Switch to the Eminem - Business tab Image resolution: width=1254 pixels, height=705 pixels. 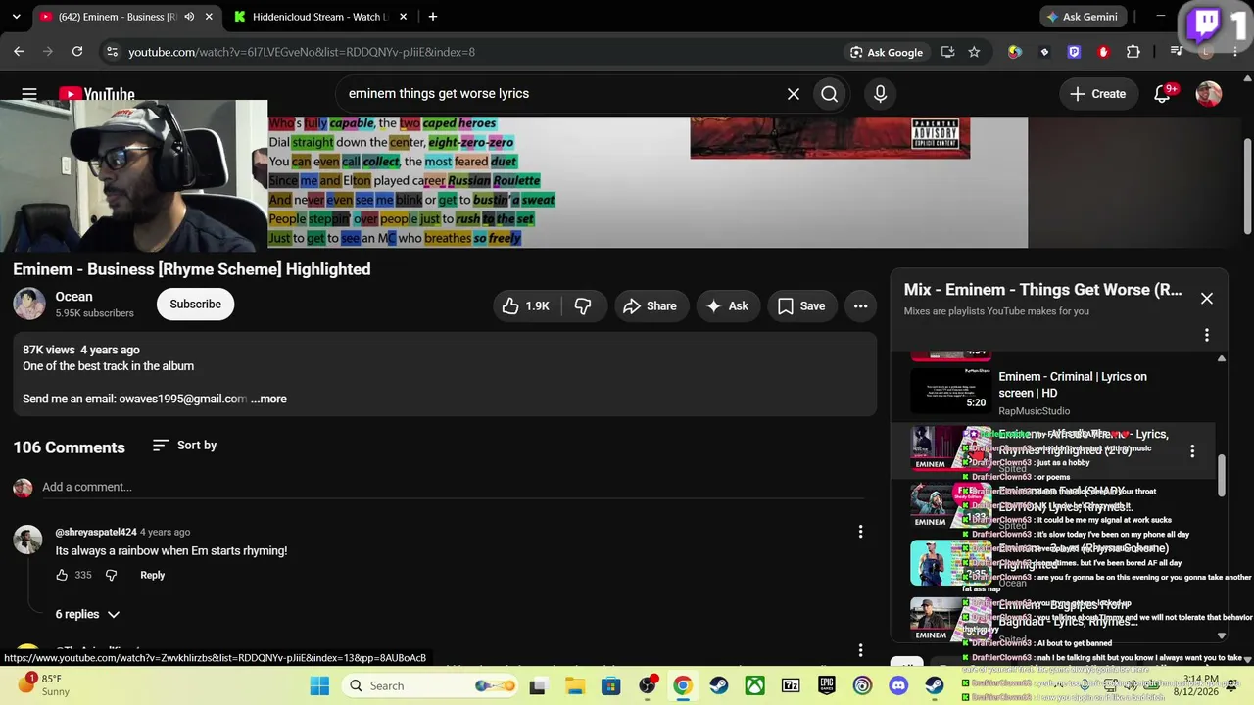point(119,17)
